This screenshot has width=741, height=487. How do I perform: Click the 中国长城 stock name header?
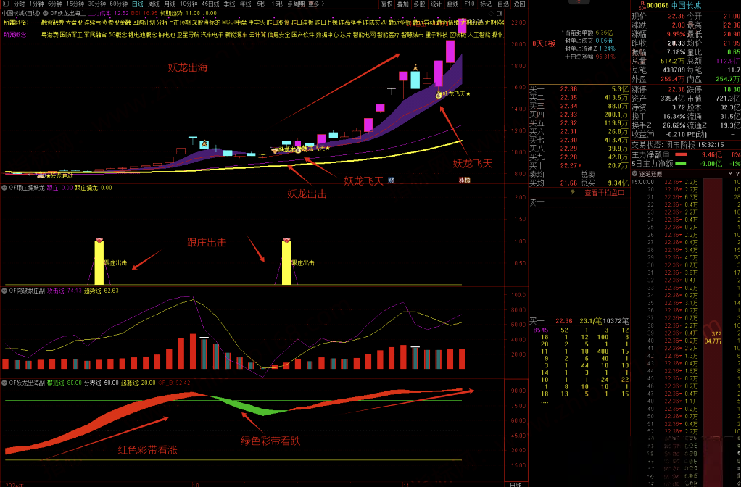[x=686, y=5]
